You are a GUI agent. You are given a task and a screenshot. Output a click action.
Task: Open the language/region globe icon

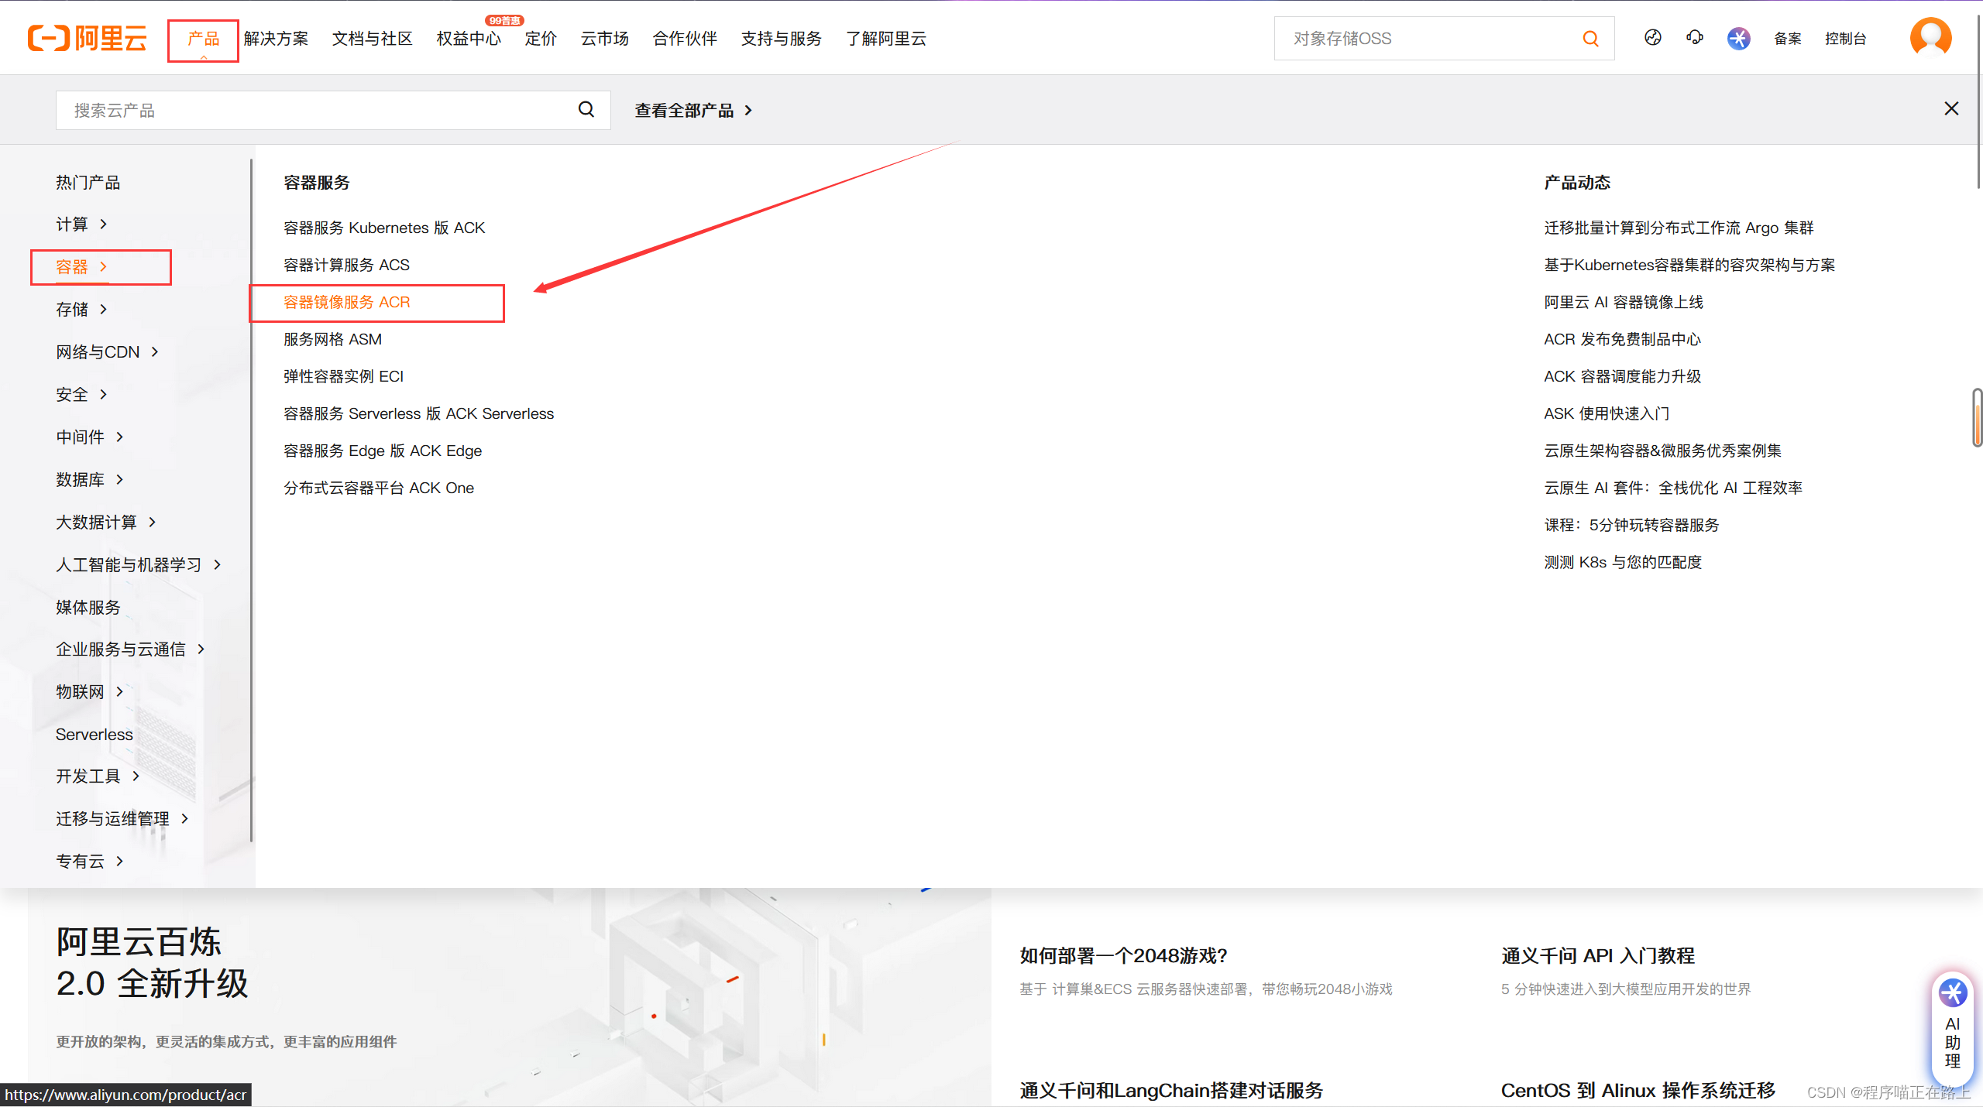[x=1652, y=38]
